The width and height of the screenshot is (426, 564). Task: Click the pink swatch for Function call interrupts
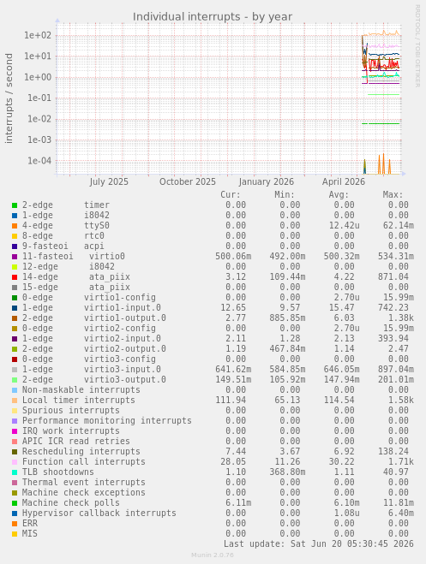tap(15, 462)
